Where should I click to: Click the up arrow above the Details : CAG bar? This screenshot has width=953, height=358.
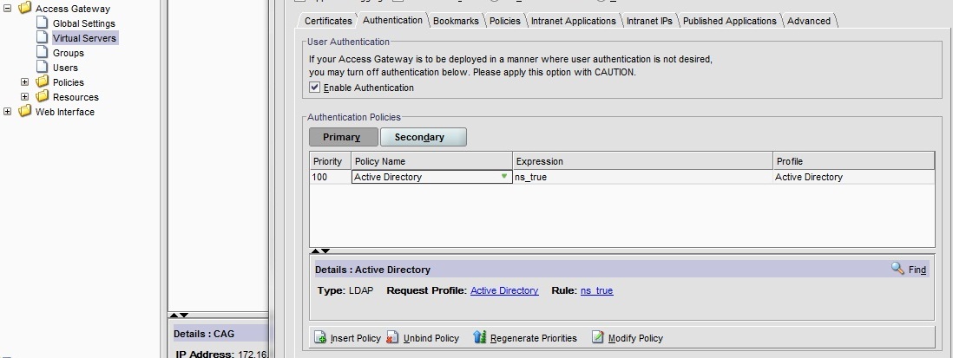pos(174,315)
